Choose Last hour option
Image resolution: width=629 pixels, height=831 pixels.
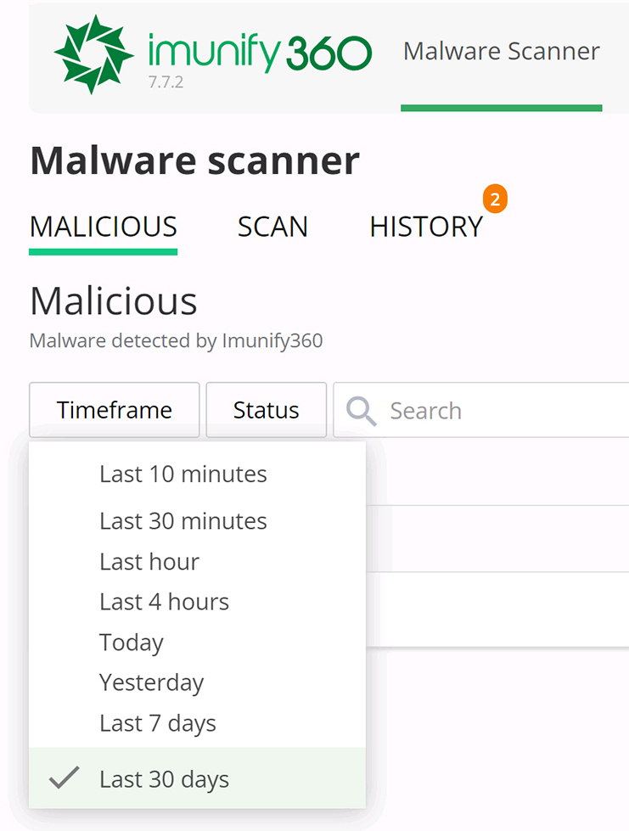[x=197, y=562]
